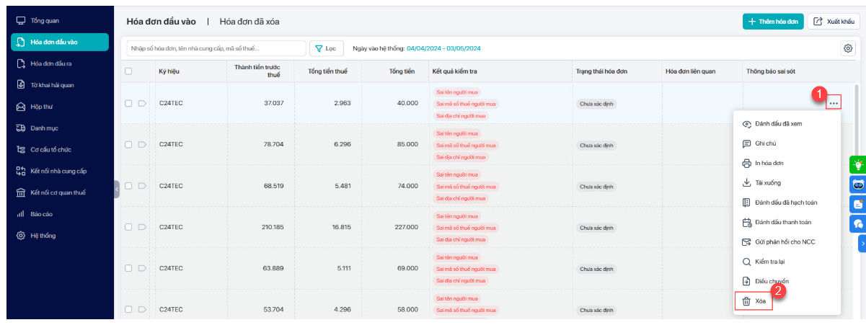Select checkbox for the 85.000 invoice row
The width and height of the screenshot is (866, 325).
coord(128,145)
